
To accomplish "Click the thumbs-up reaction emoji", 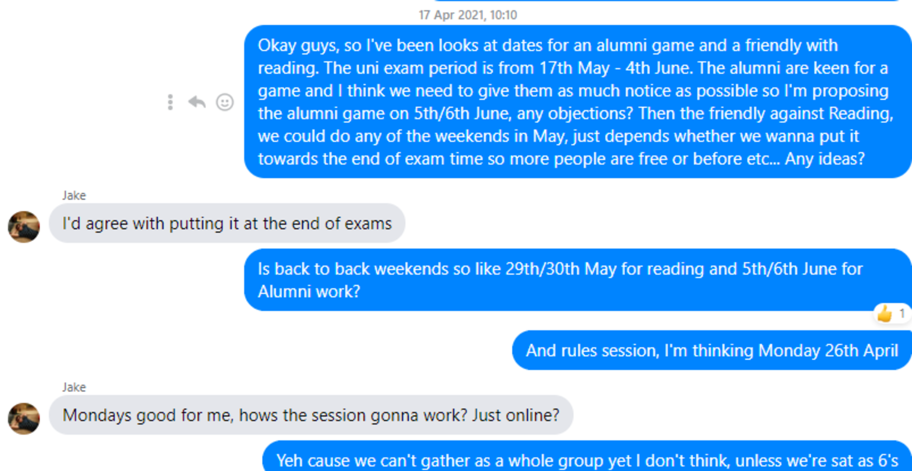I will click(x=884, y=314).
